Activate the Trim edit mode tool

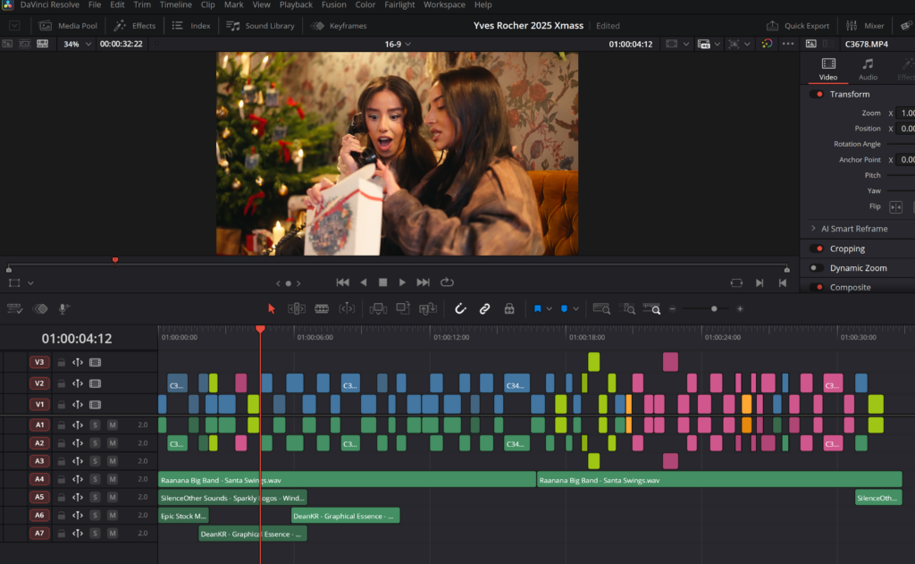[x=297, y=308]
